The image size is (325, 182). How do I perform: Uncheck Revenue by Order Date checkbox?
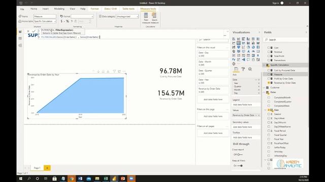click(269, 83)
